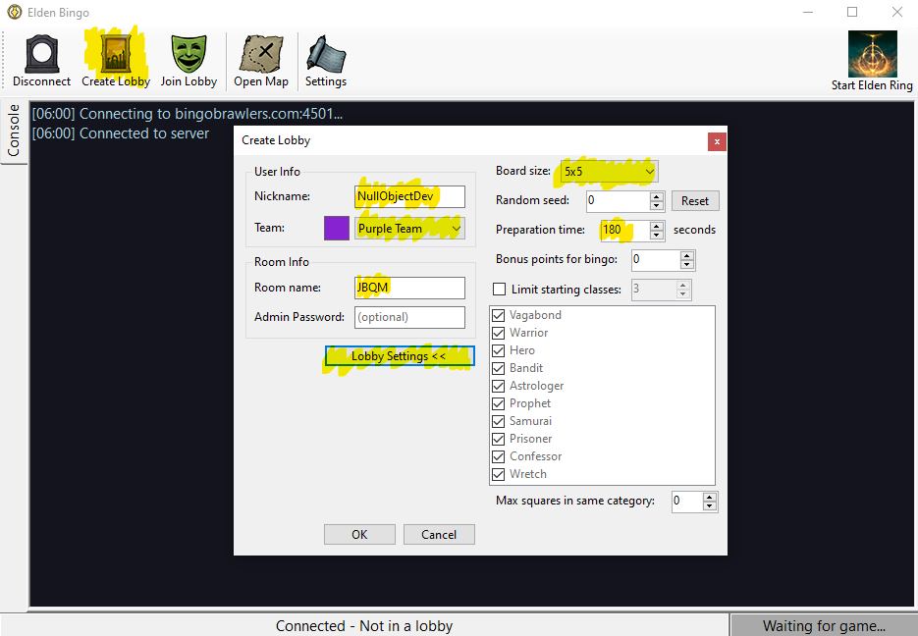
Task: Click the Create Lobby toolbar icon
Action: tap(116, 55)
